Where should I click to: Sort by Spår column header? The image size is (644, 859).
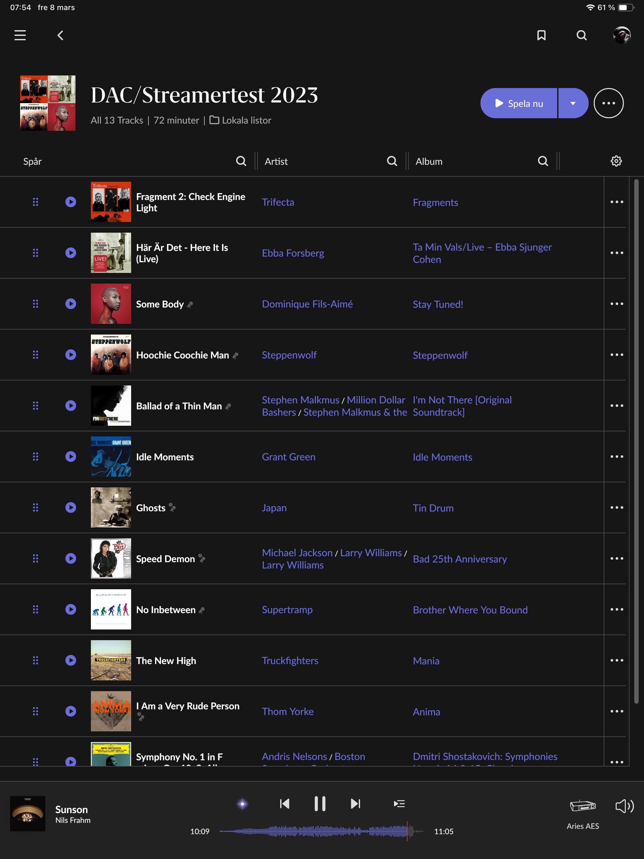(32, 161)
